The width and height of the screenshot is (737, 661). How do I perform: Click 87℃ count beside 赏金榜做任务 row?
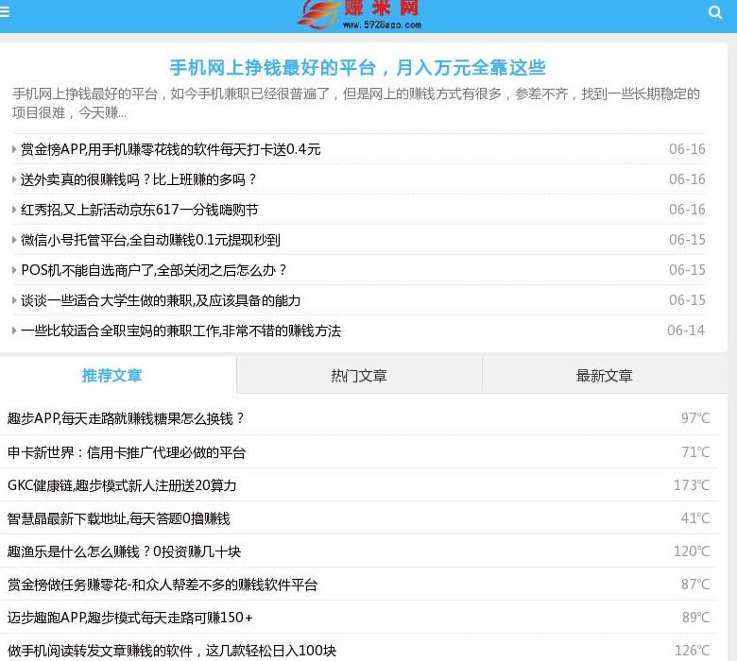coord(695,585)
